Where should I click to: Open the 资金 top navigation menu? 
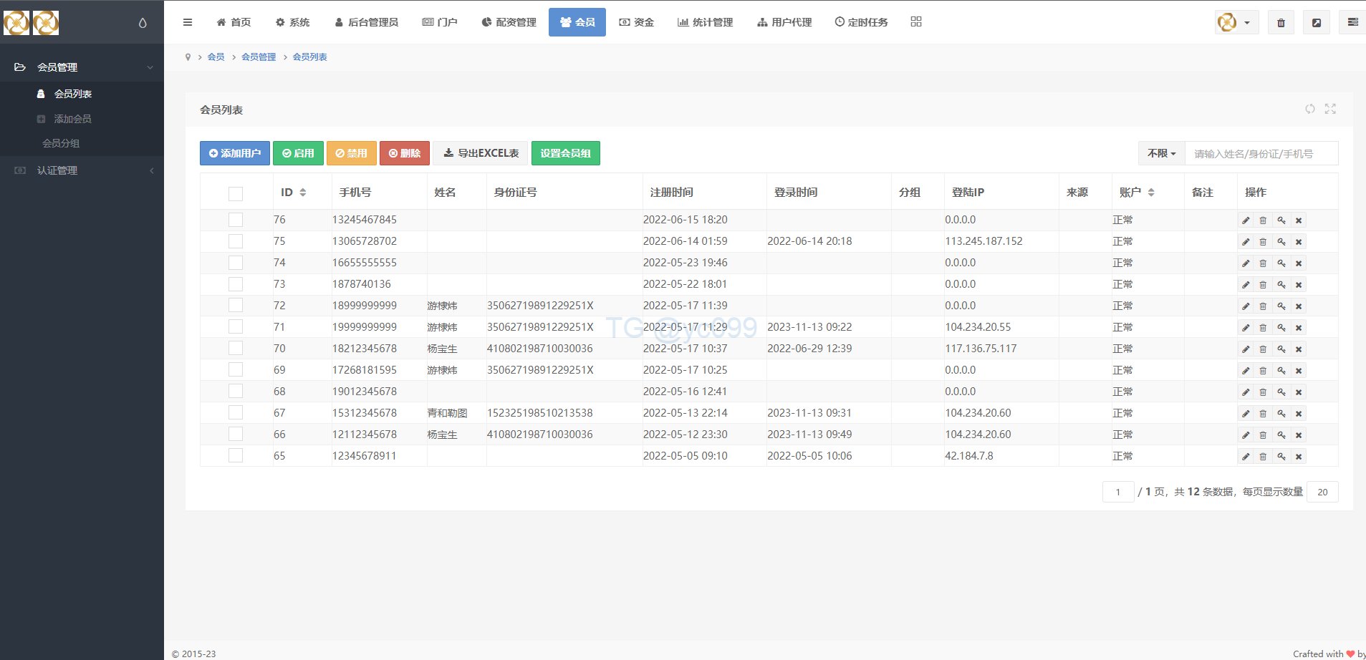[636, 22]
